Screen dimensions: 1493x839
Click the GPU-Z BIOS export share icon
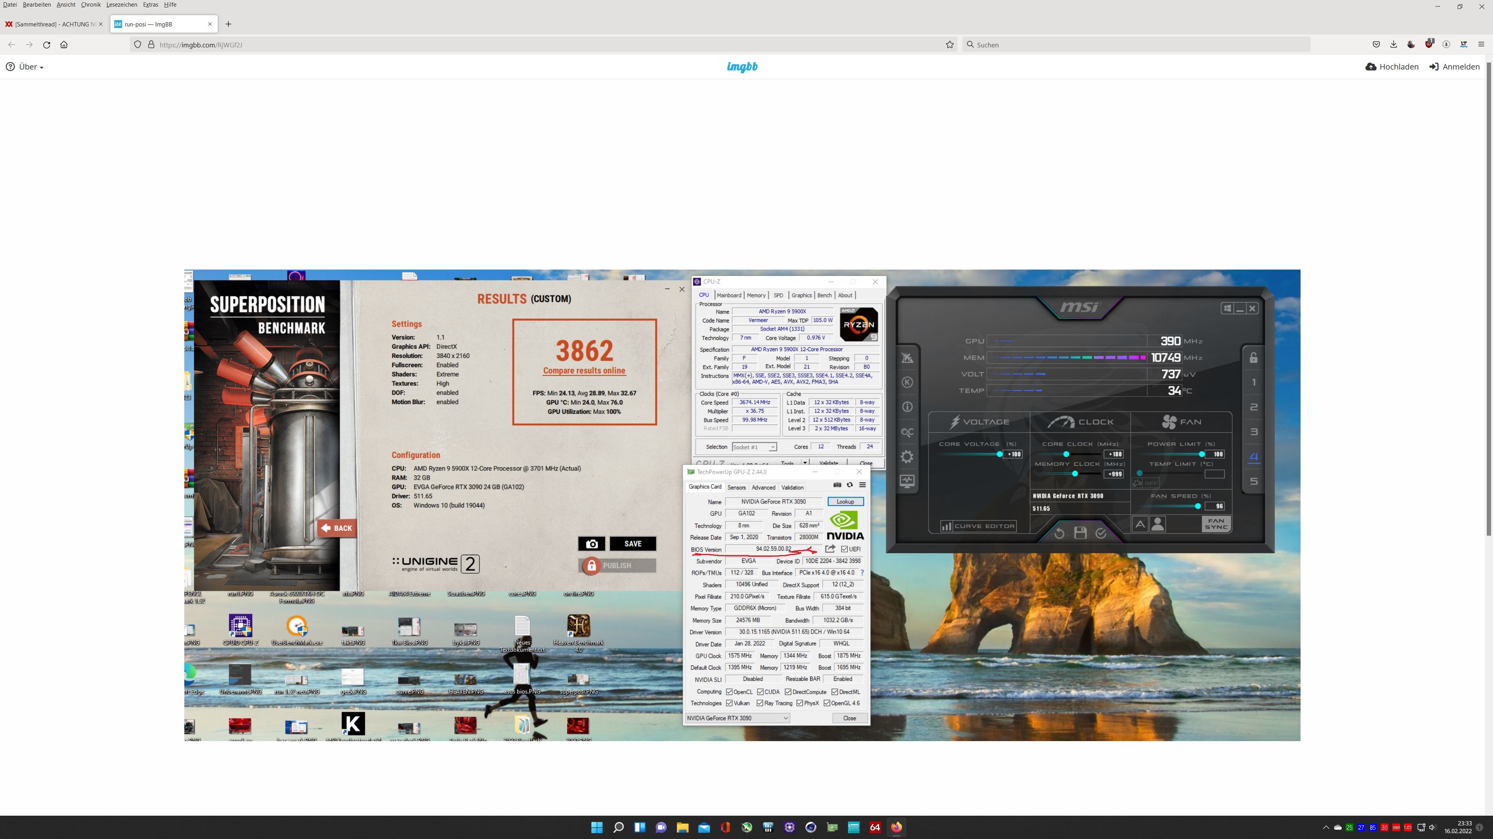pyautogui.click(x=830, y=549)
